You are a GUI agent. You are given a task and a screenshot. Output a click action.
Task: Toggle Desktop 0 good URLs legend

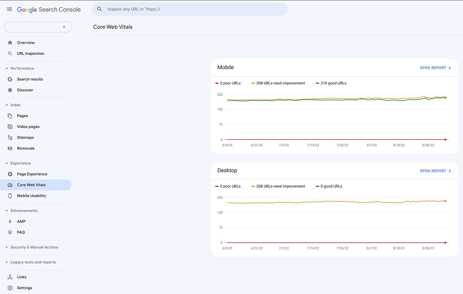[x=329, y=186]
